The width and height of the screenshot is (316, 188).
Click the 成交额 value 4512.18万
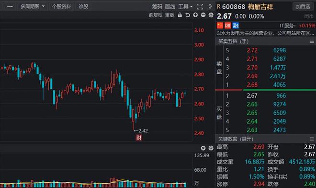tap(302, 162)
